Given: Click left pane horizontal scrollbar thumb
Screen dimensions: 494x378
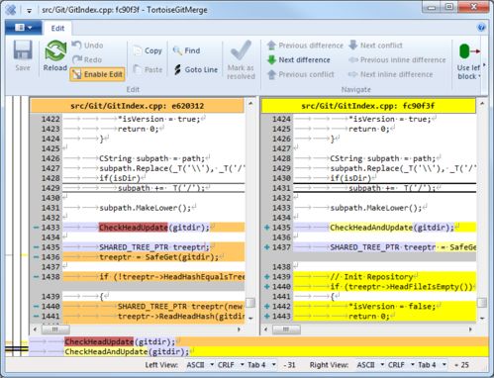Looking at the screenshot, I should pyautogui.click(x=55, y=330).
